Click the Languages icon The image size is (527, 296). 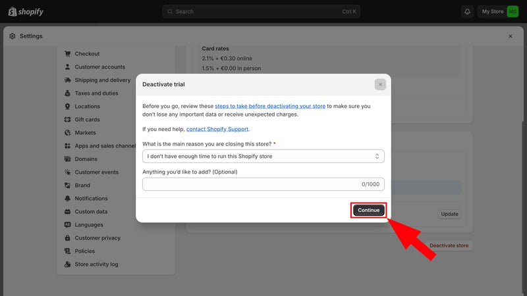click(68, 224)
